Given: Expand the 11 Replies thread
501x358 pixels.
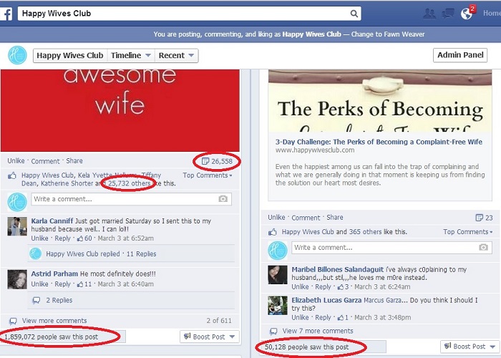Looking at the screenshot, I should click(141, 253).
